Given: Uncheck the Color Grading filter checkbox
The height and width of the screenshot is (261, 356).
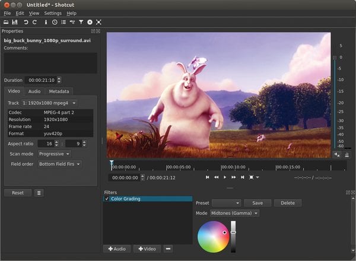Looking at the screenshot, I should 107,199.
